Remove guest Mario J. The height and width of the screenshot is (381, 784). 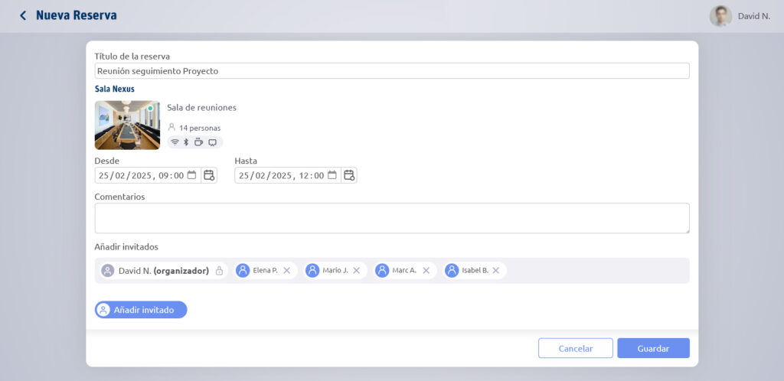[357, 270]
